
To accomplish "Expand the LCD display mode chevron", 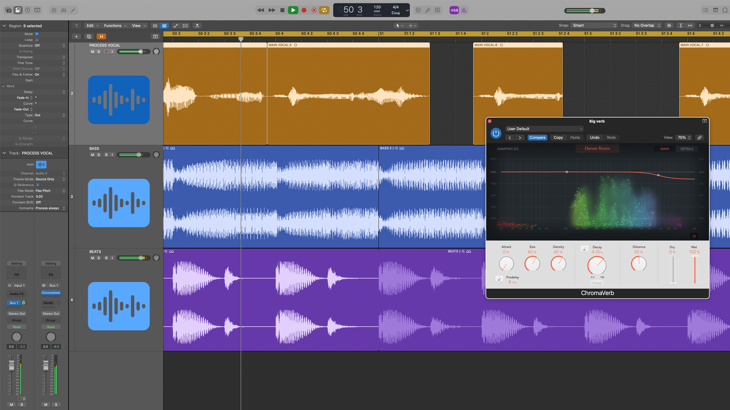I will [407, 10].
